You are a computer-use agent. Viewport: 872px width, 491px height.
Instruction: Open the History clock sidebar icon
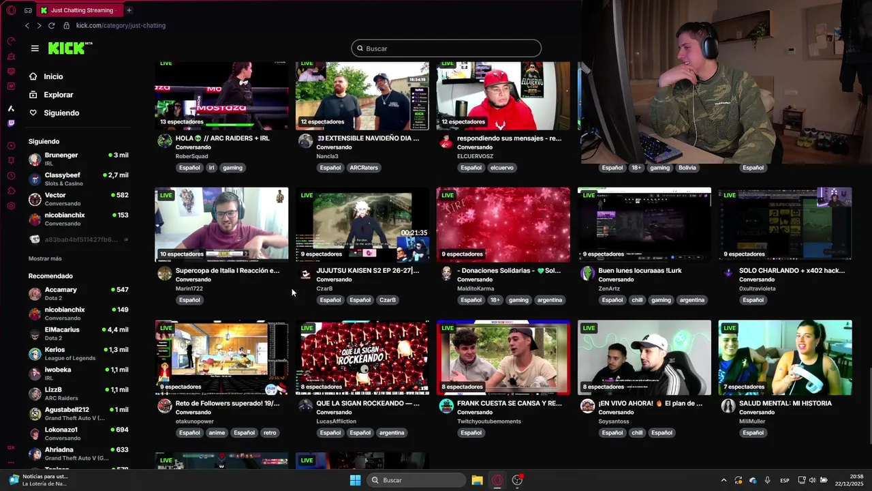pos(11,175)
